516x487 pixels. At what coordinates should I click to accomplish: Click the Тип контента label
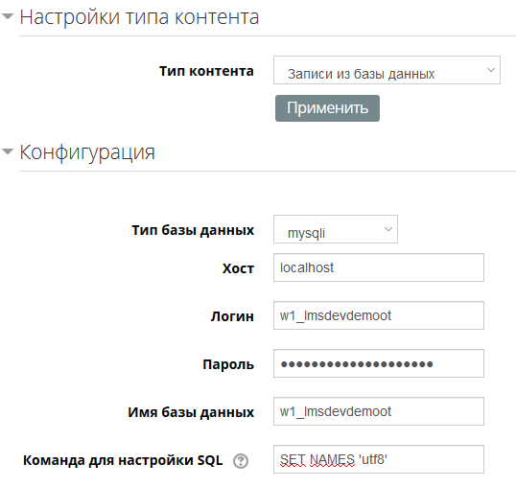(x=206, y=71)
